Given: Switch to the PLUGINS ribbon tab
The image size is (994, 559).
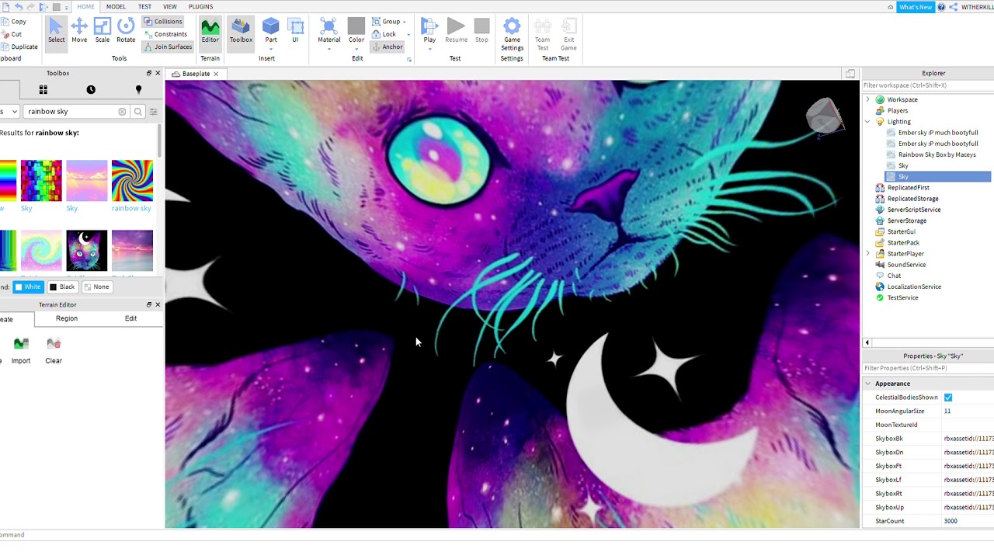Looking at the screenshot, I should point(200,7).
